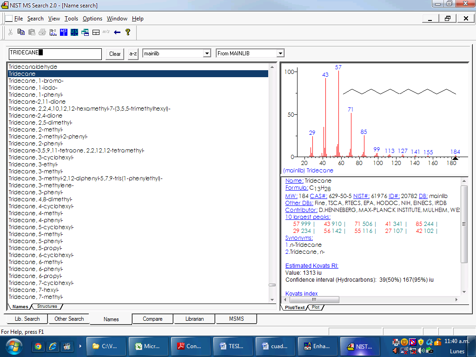476x357 pixels.
Task: Click the CAS#: link
Action: point(318,196)
